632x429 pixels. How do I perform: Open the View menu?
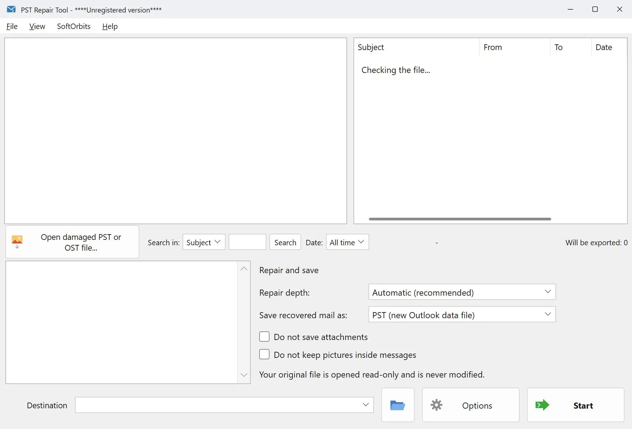37,26
